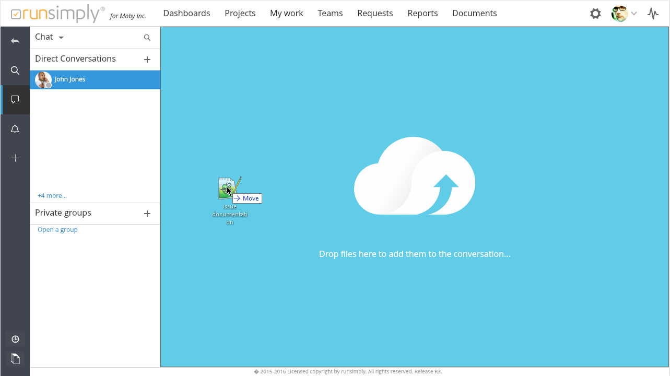670x376 pixels.
Task: Expand the '+4 more...' conversations list
Action: 52,196
